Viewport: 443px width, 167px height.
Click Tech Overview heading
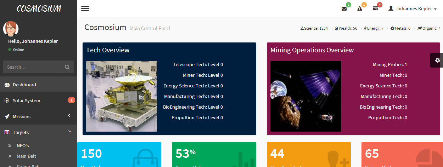click(x=108, y=50)
